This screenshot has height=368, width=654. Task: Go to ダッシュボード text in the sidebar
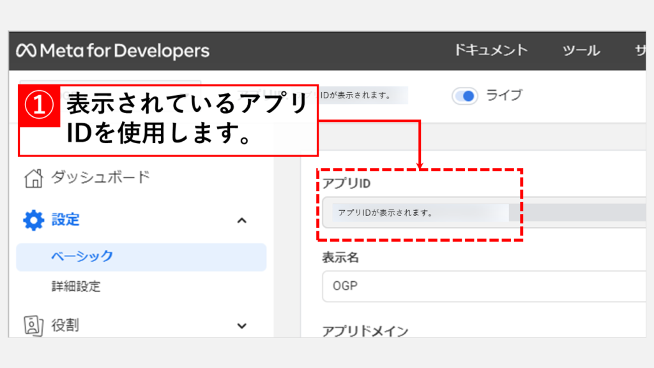(100, 177)
